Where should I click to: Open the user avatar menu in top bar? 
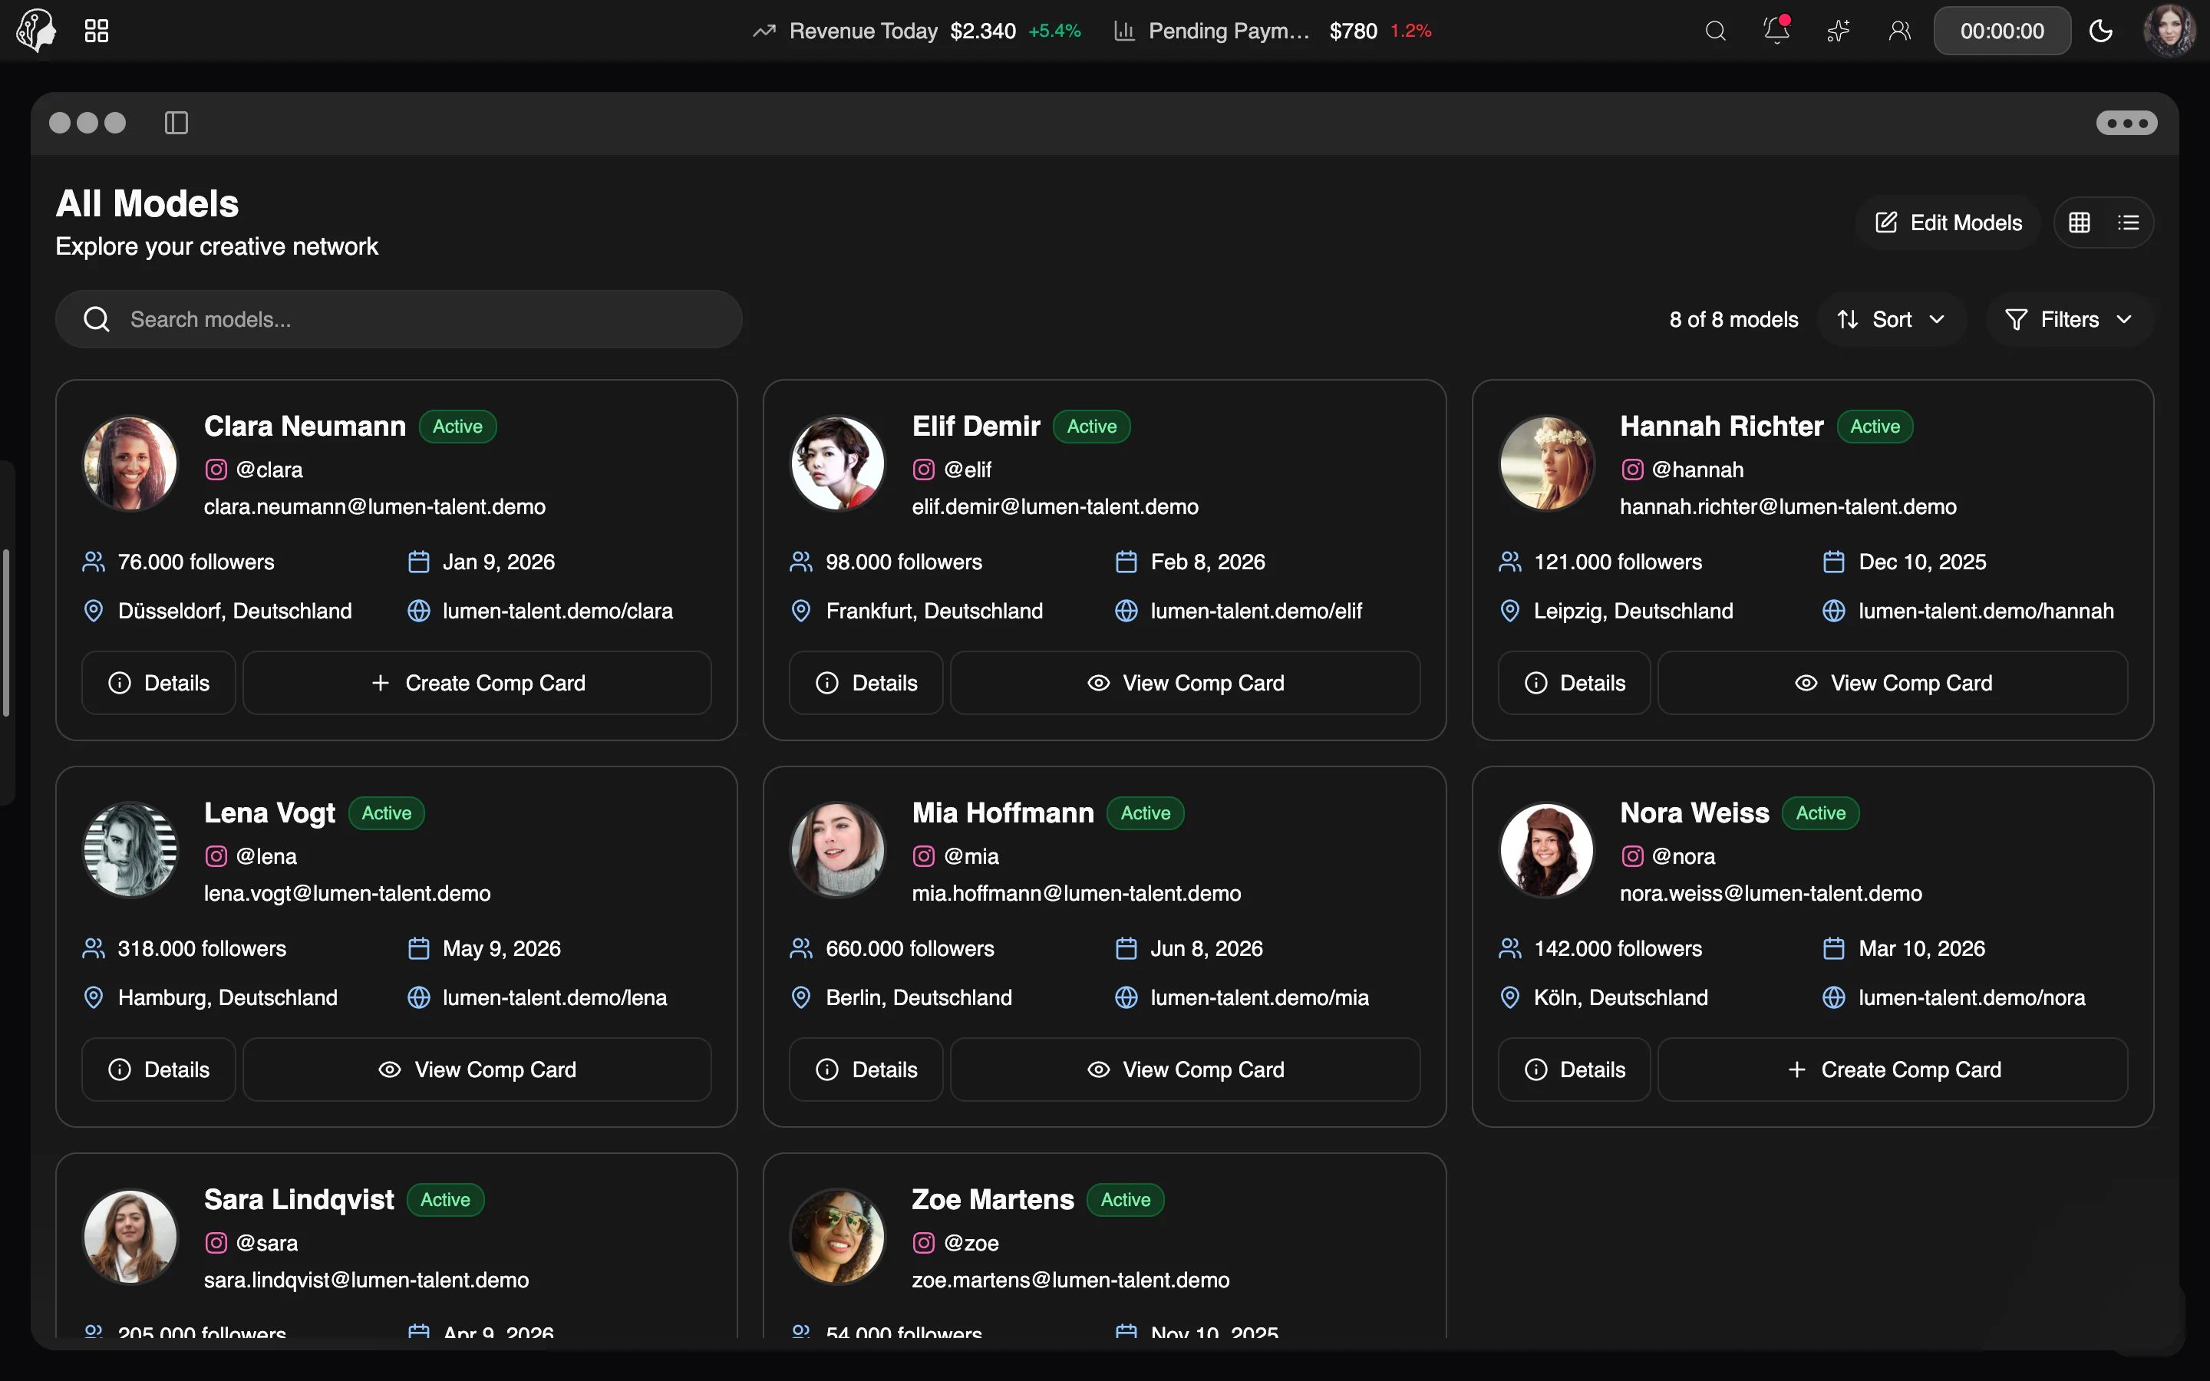click(x=2170, y=31)
